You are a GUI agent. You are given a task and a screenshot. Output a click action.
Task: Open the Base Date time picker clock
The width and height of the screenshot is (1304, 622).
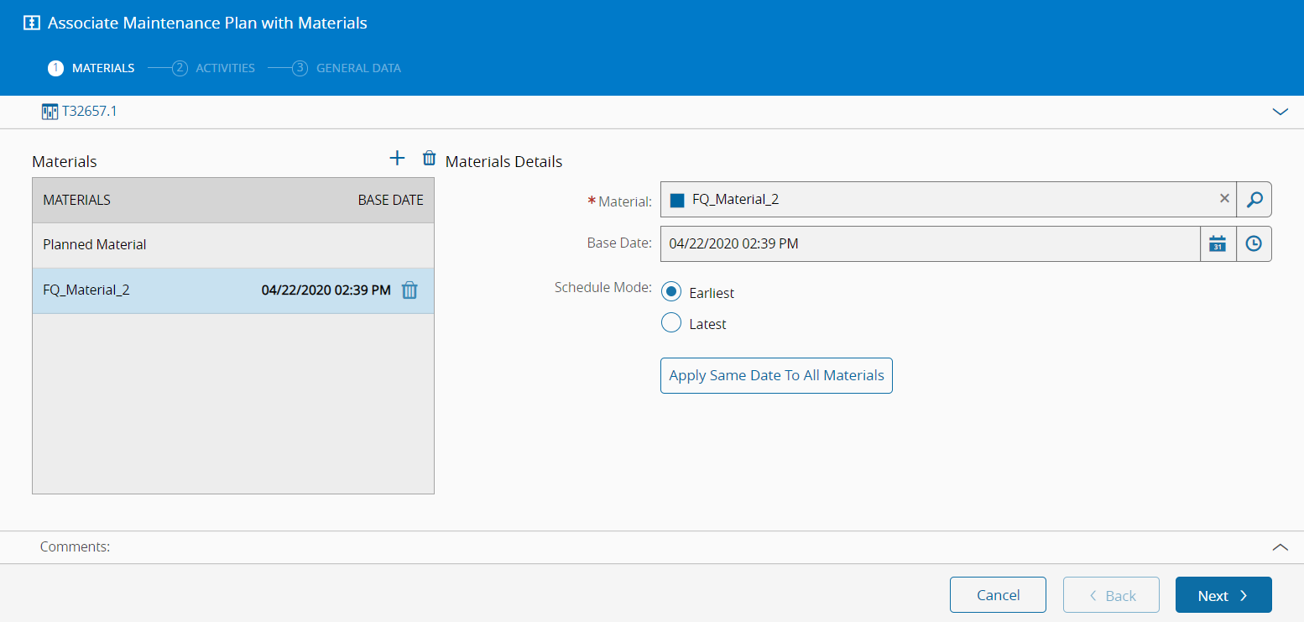coord(1253,244)
